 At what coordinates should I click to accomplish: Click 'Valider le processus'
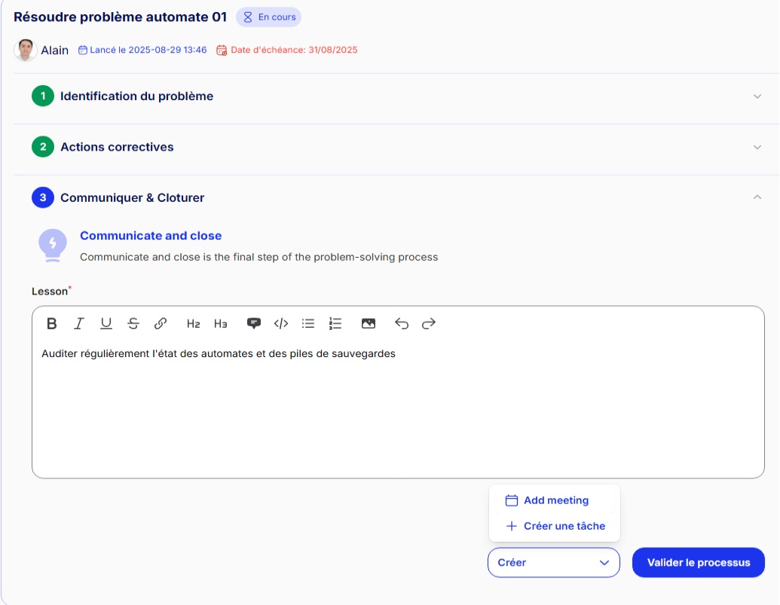(x=697, y=562)
